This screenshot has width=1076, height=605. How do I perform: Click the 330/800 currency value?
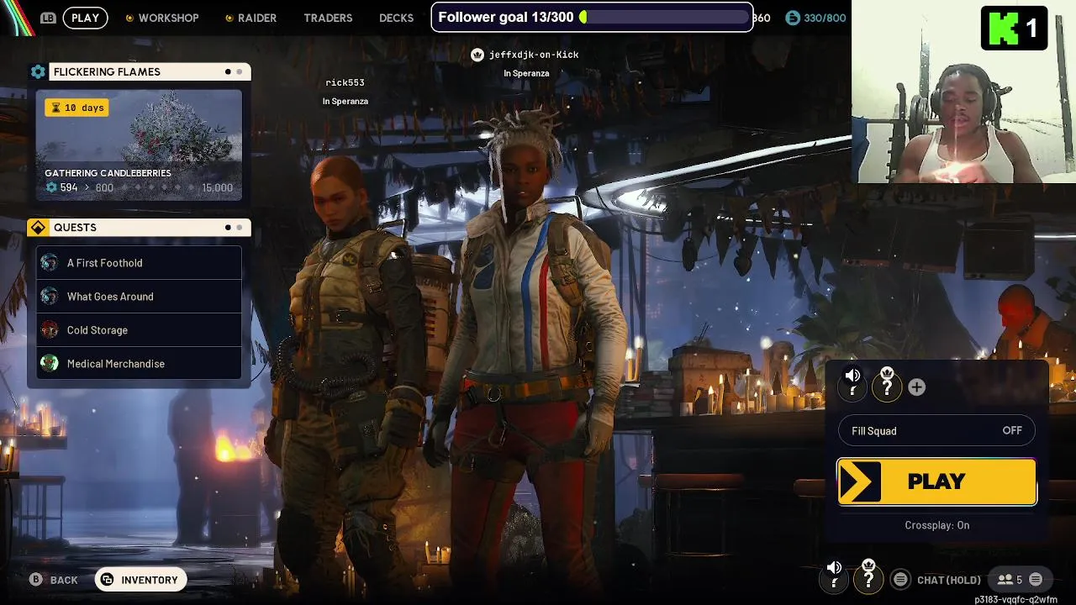tap(825, 18)
